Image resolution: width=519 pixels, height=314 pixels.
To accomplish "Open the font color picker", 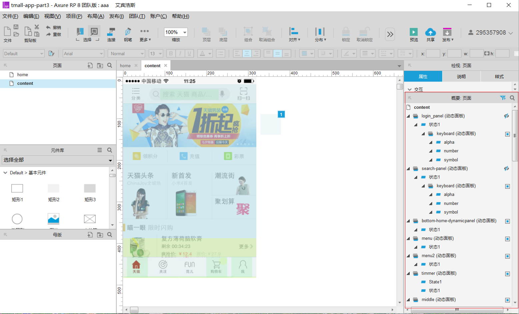I will pyautogui.click(x=205, y=54).
